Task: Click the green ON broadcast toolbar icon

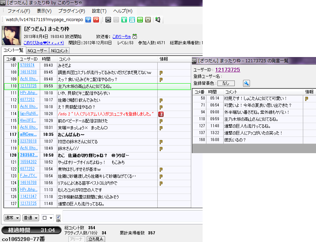Action: pyautogui.click(x=140, y=20)
